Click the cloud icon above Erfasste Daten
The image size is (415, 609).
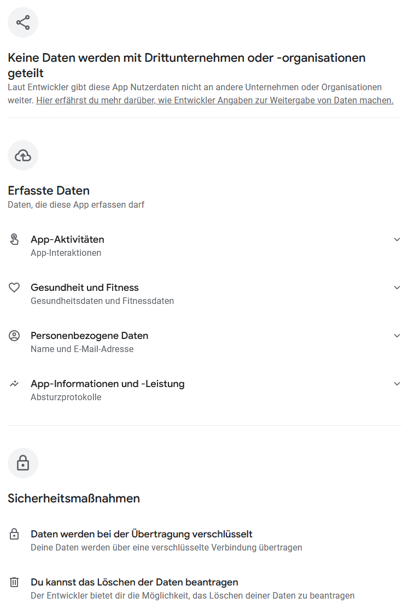coord(22,155)
